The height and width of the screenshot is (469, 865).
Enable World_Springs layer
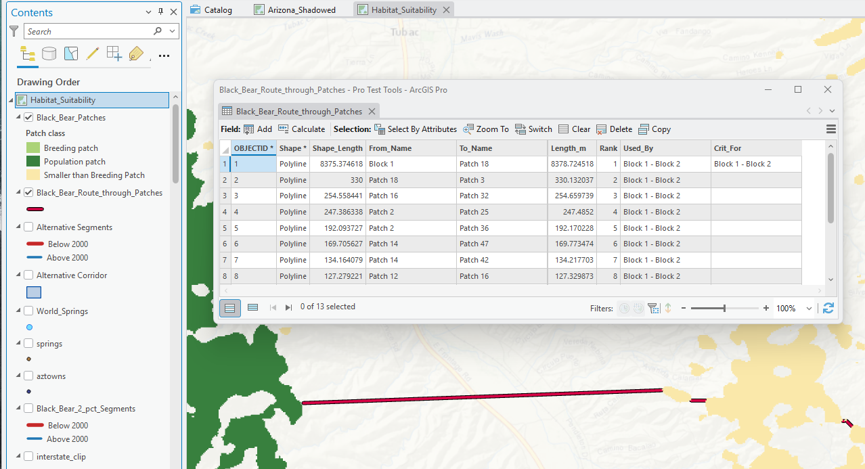[28, 311]
